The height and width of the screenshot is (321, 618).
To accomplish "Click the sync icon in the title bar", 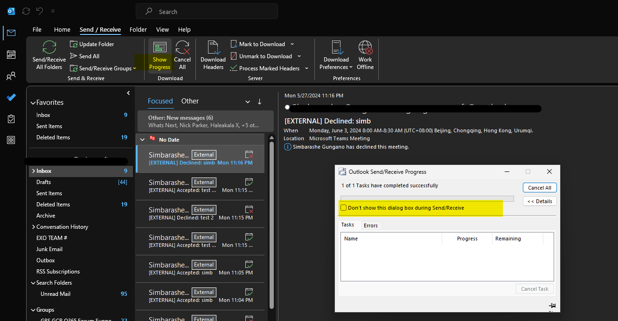I will (26, 11).
